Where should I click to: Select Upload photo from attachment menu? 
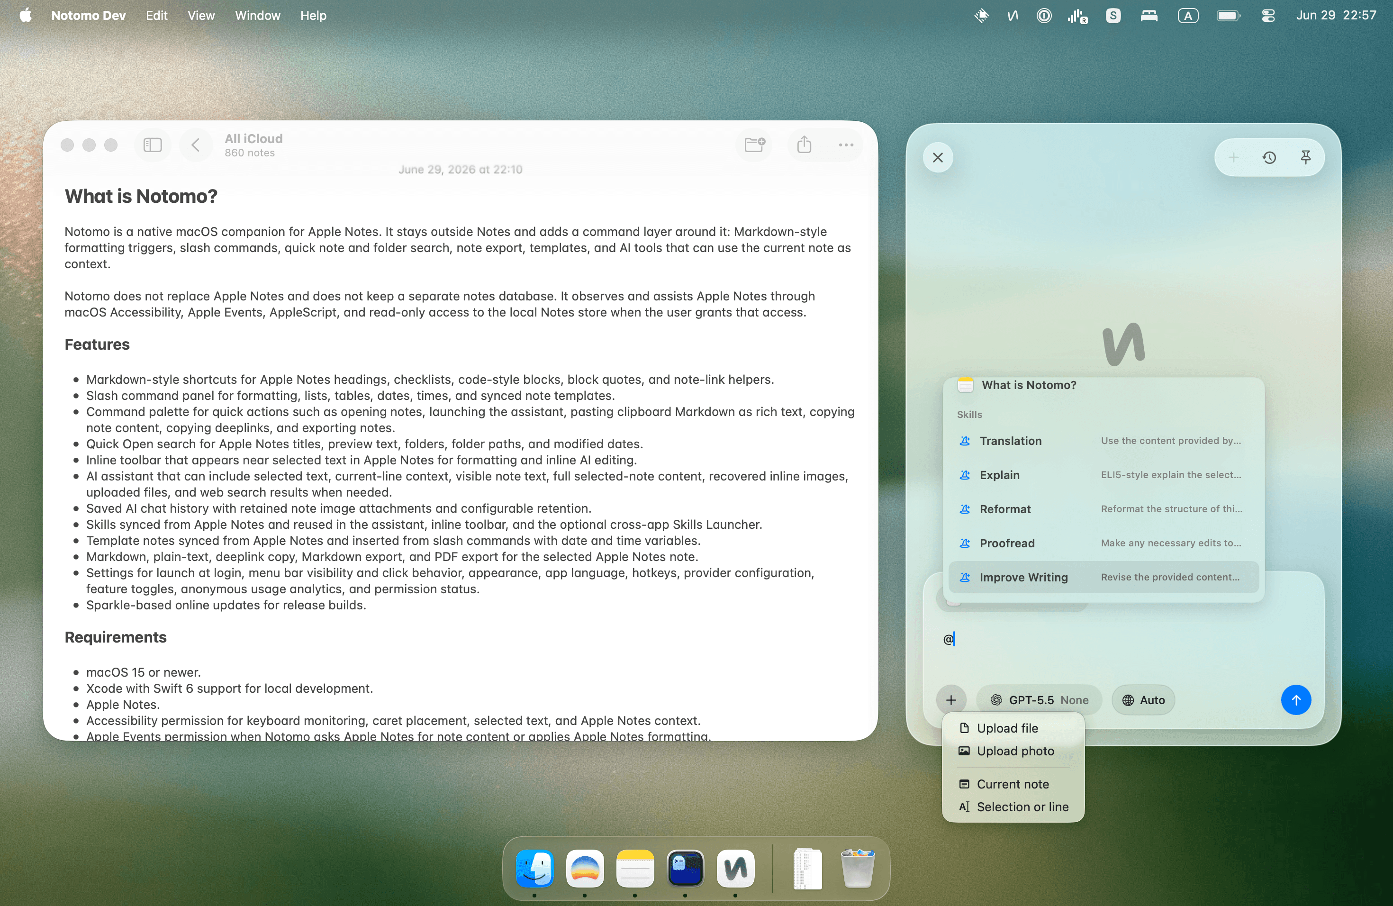(x=1013, y=751)
